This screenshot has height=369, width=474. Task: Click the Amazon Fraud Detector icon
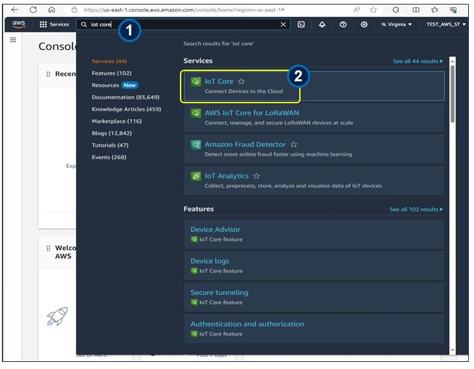[x=195, y=145]
